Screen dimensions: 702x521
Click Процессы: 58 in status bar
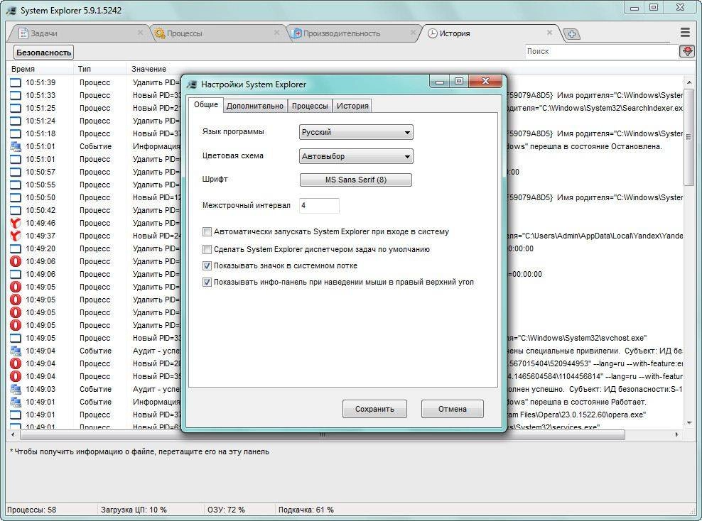pos(32,510)
